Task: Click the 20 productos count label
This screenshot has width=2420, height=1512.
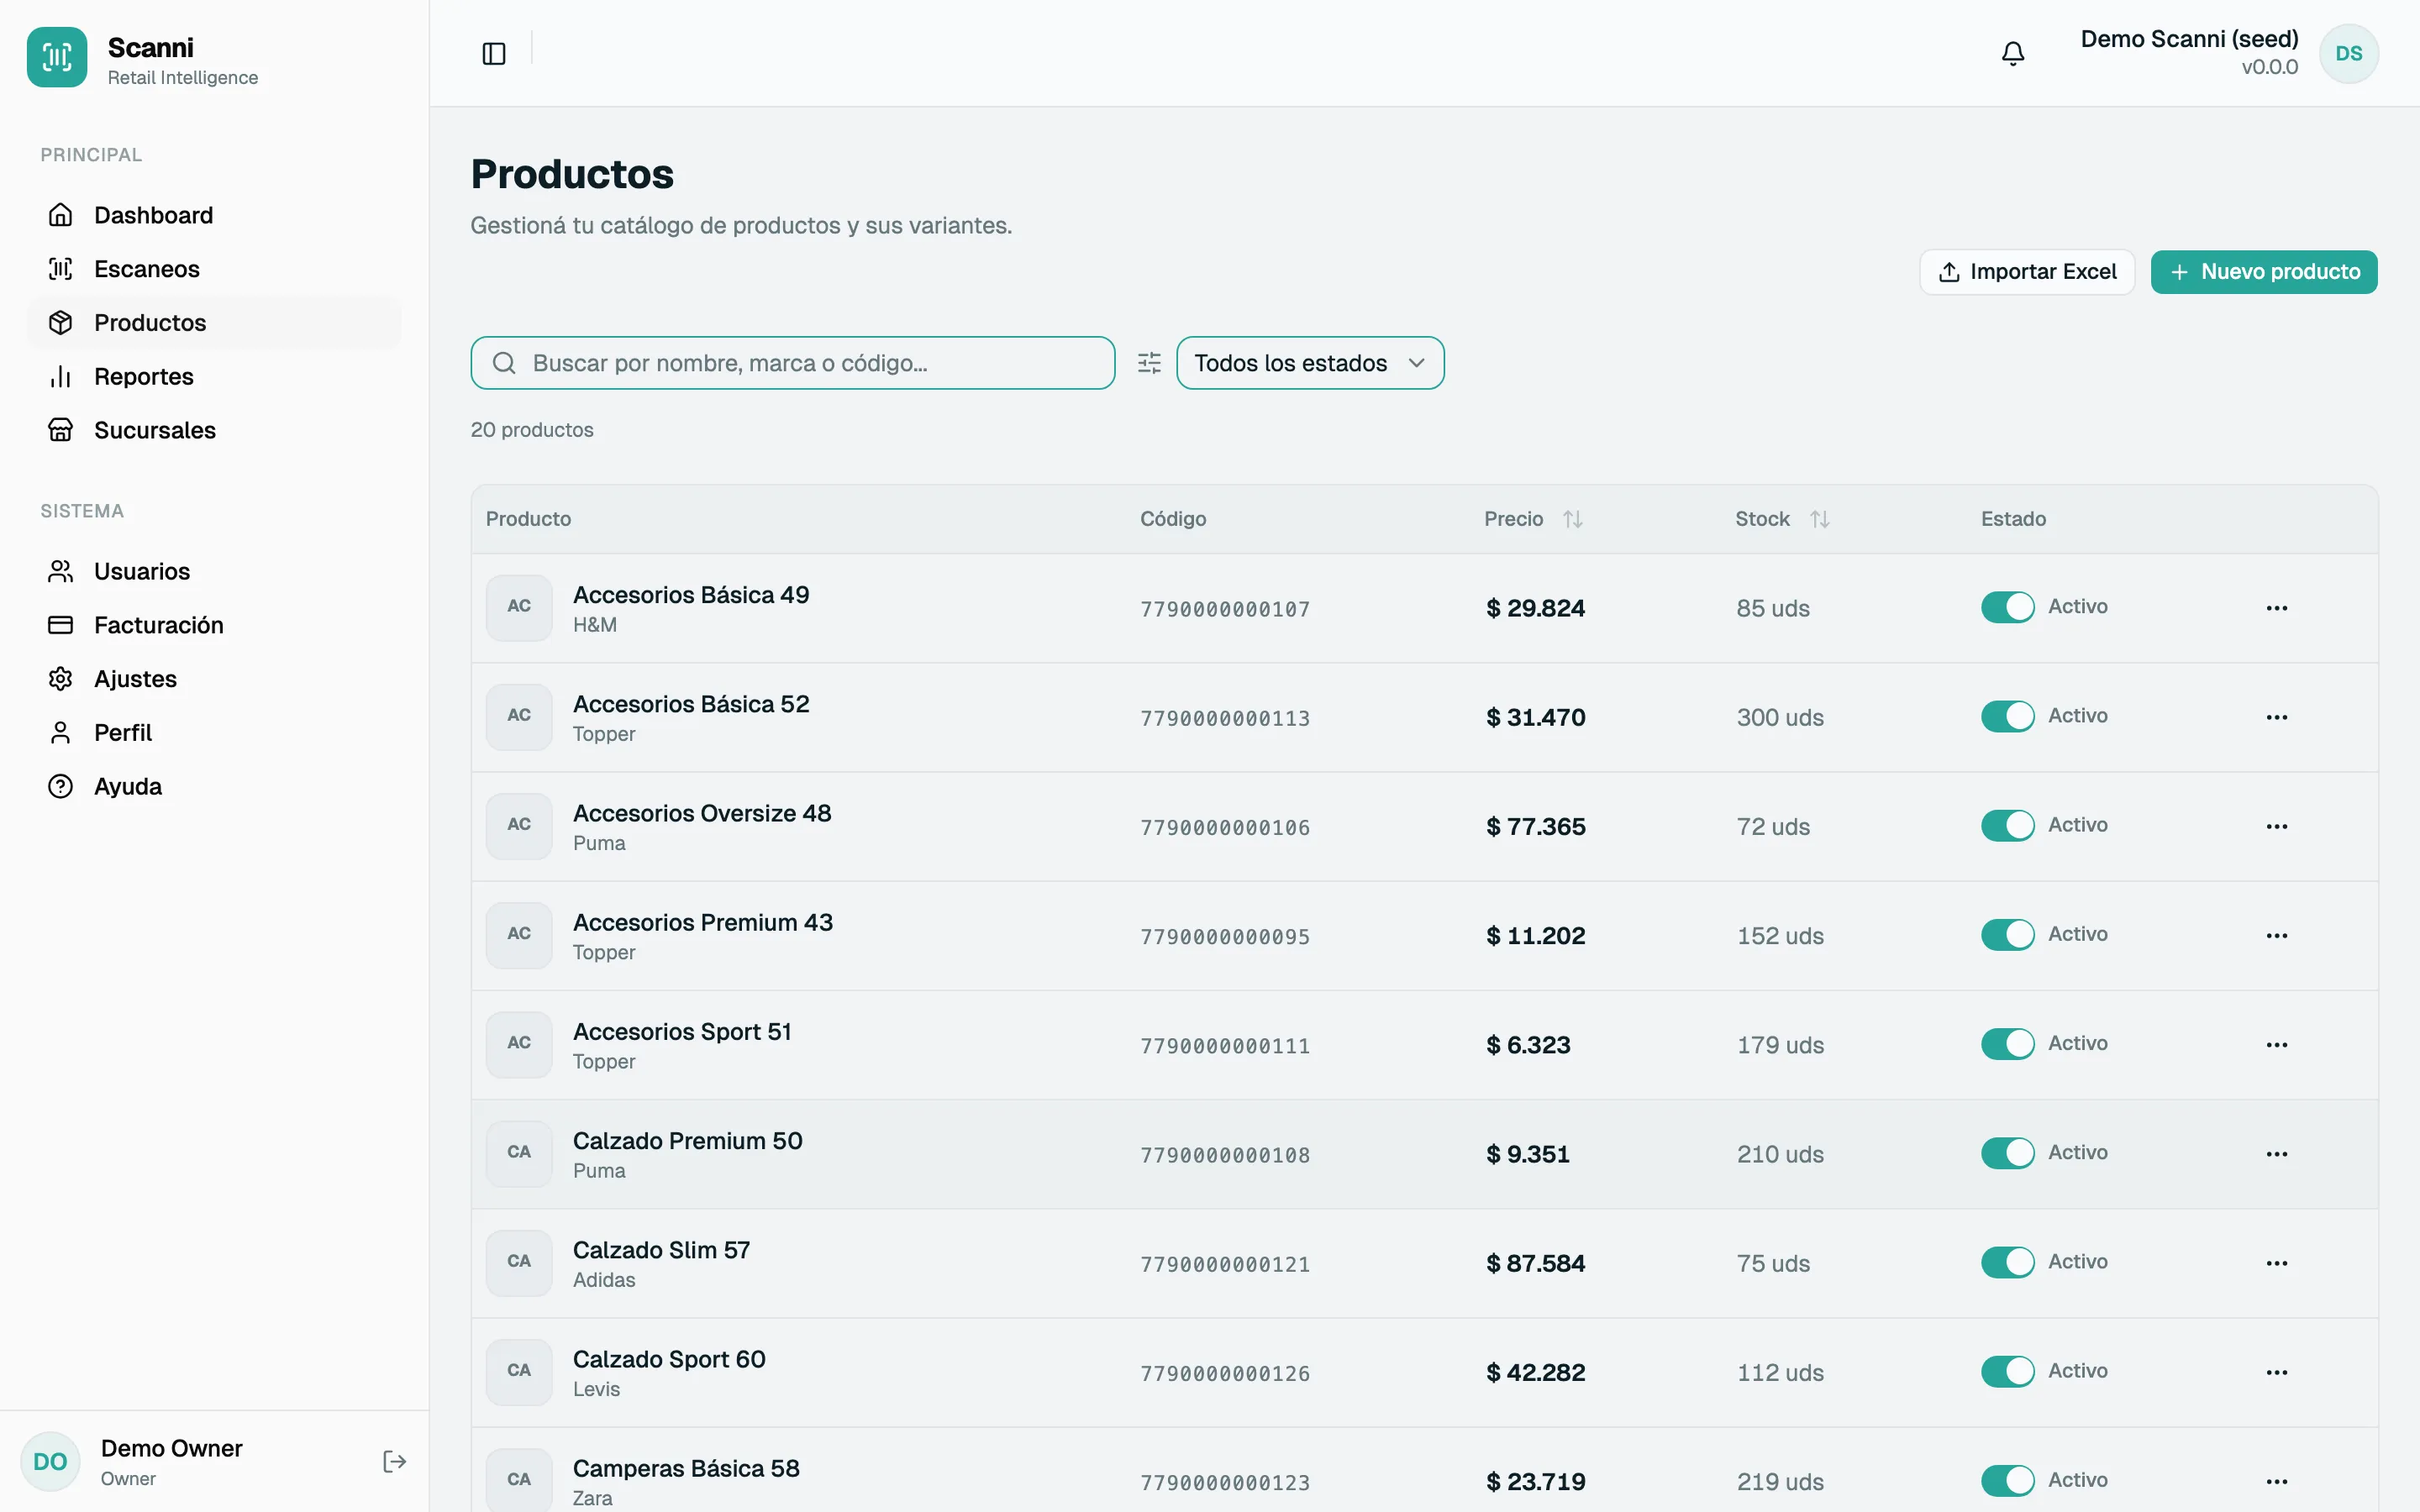Action: (532, 430)
